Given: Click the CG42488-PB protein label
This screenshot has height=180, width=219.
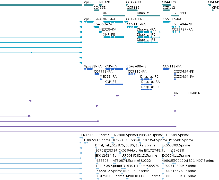Looking at the screenshot, I should pos(136,66).
